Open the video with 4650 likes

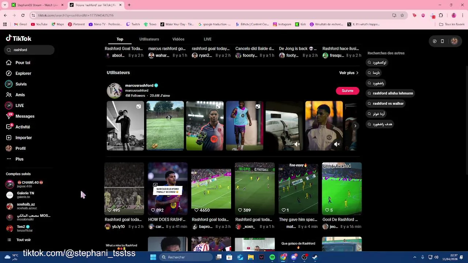point(211,188)
